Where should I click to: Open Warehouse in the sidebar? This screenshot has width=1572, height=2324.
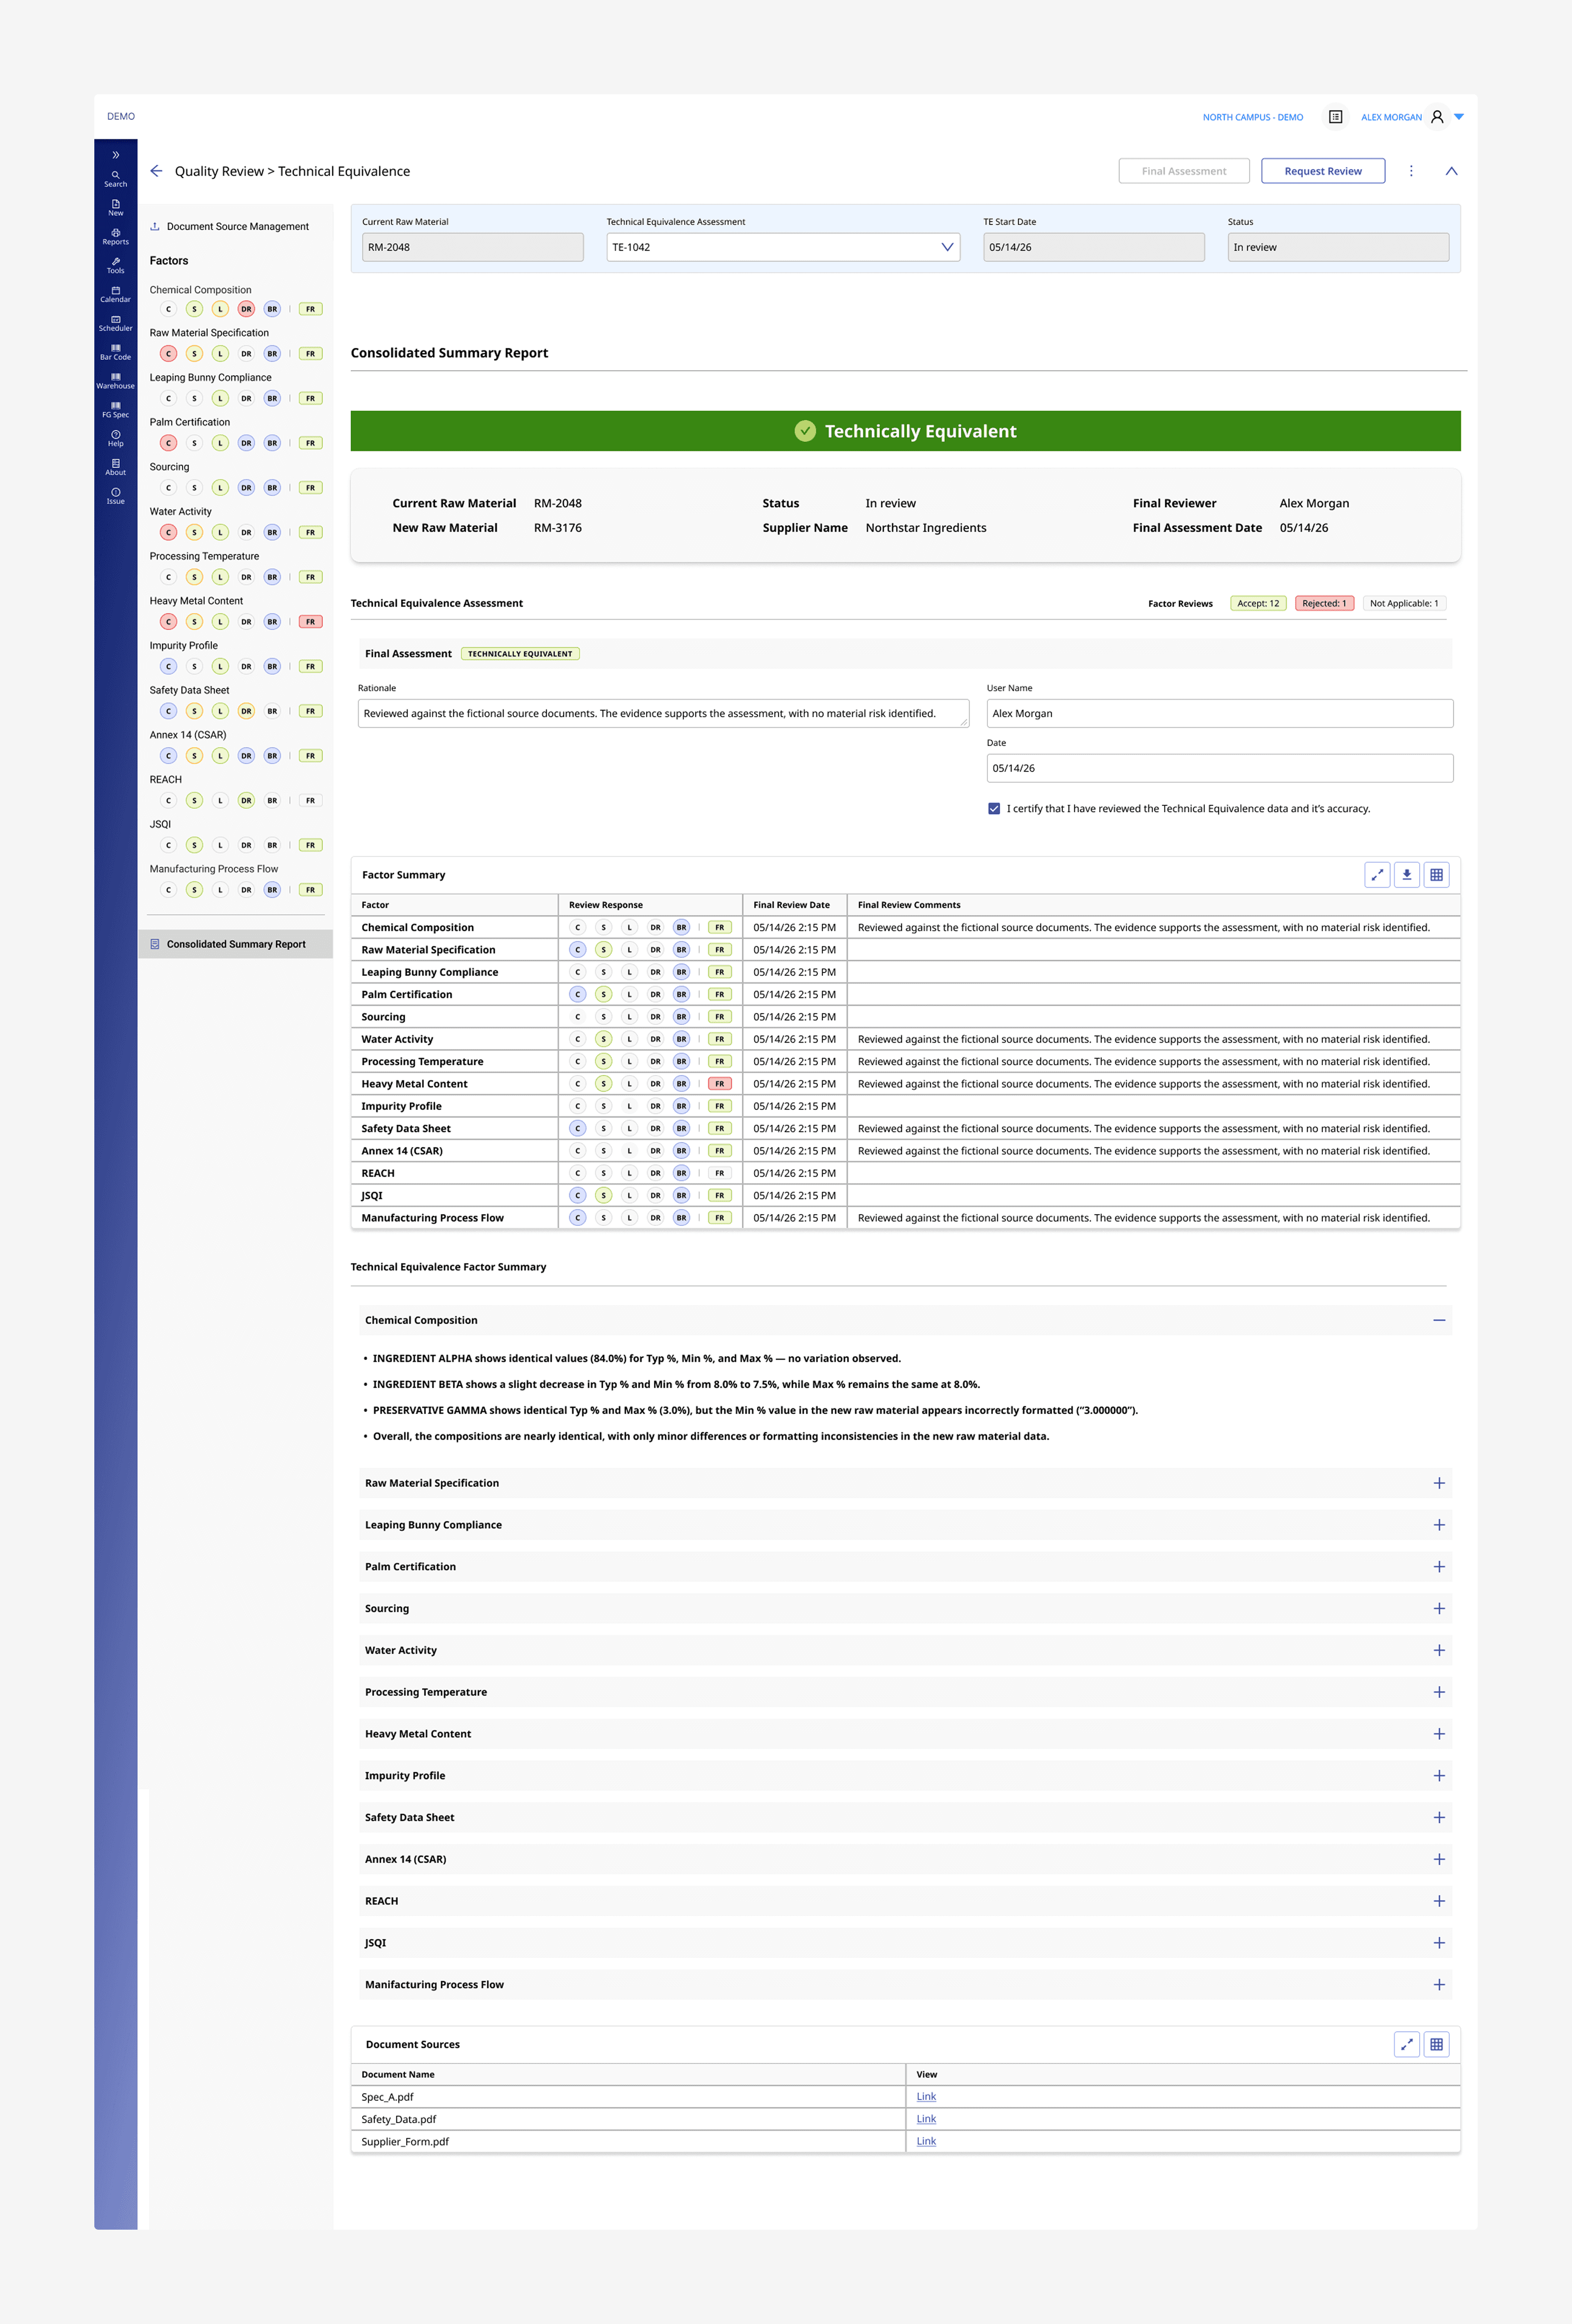[x=115, y=381]
